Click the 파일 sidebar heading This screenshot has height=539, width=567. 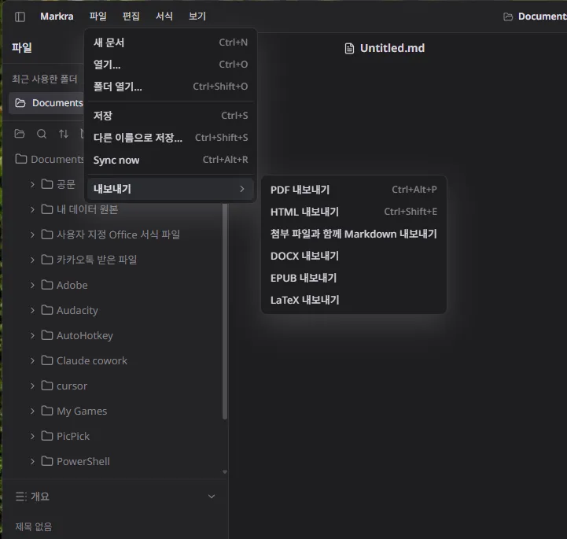click(22, 47)
